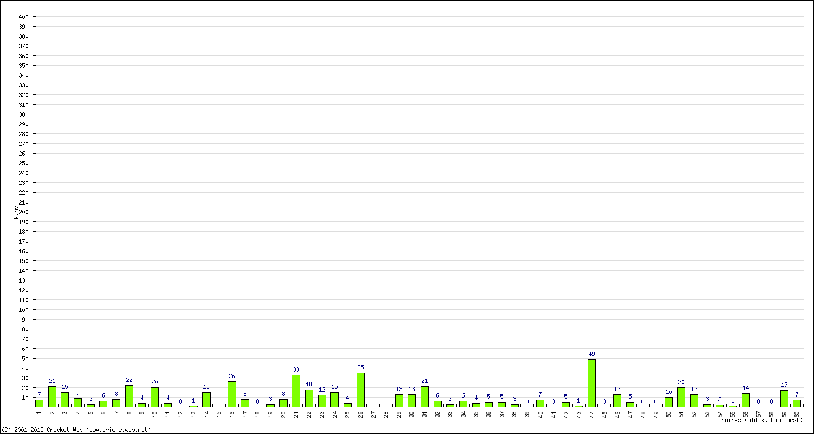
Task: Select the '17' value label above innings 59
Action: 784,385
